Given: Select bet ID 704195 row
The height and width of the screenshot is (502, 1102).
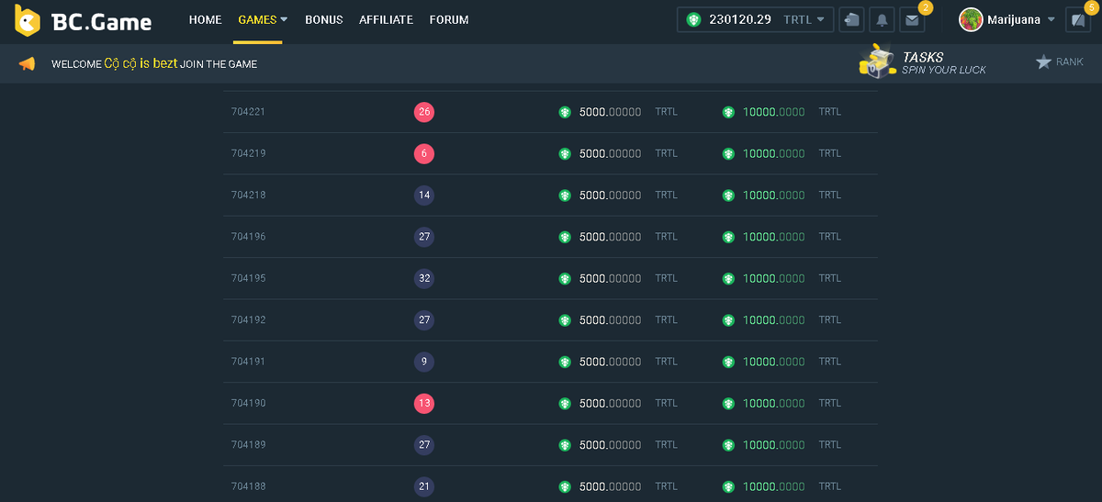Looking at the screenshot, I should tap(248, 278).
